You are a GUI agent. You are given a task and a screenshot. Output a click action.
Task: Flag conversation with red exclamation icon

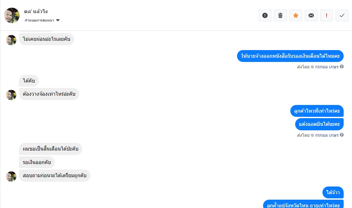(x=326, y=15)
